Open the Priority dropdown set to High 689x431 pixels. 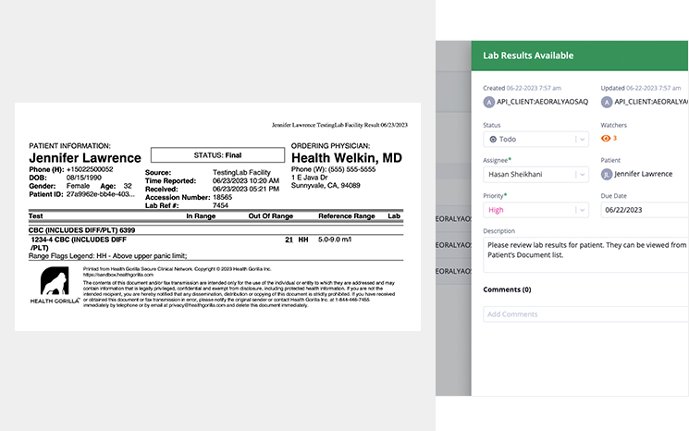pyautogui.click(x=535, y=210)
